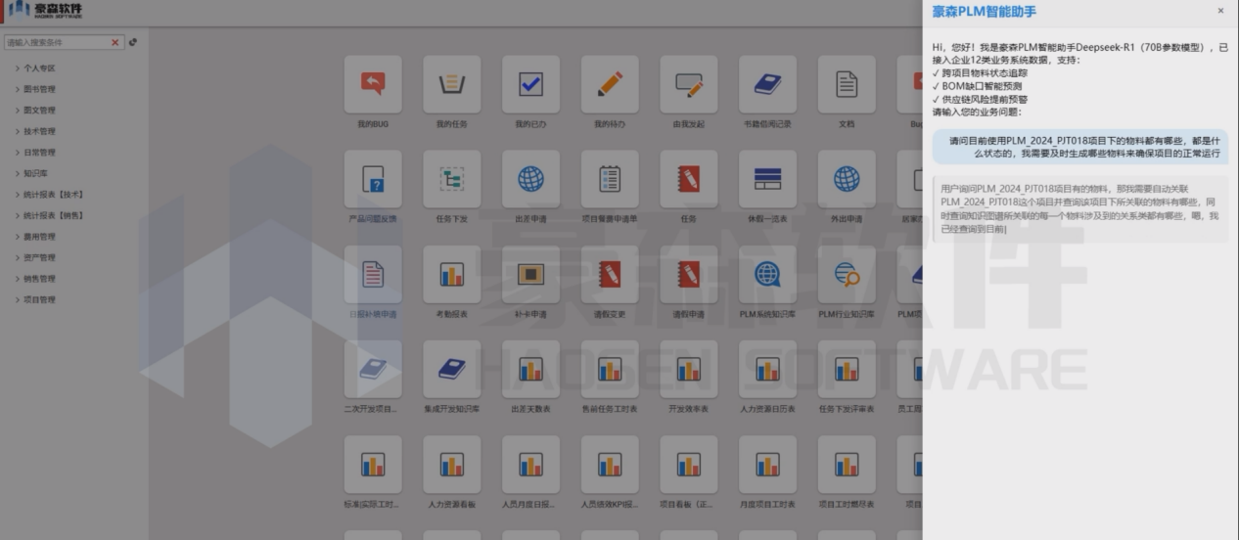This screenshot has height=540, width=1239.
Task: Clear search with the red X icon
Action: (115, 42)
